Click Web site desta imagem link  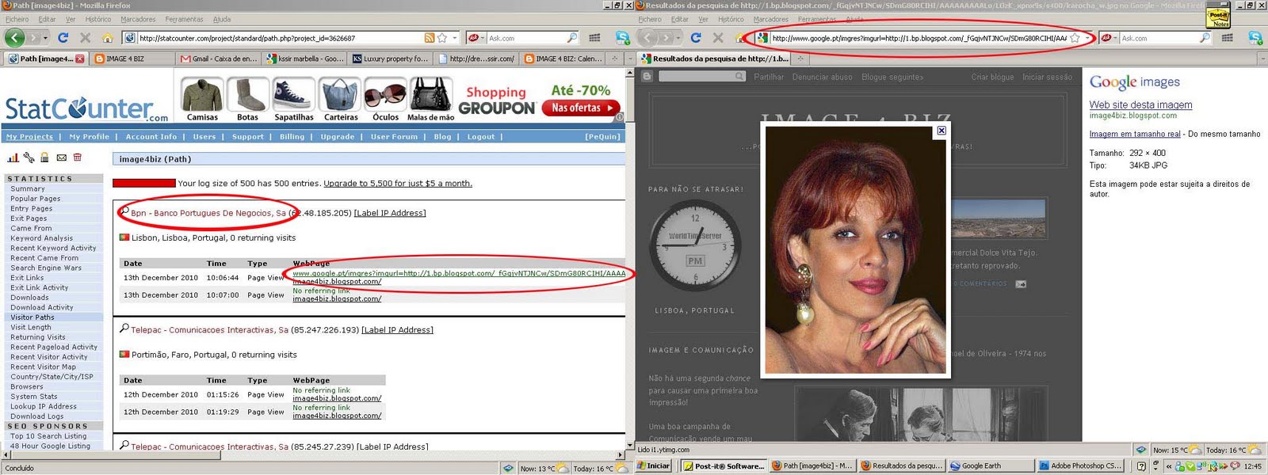pos(1140,104)
